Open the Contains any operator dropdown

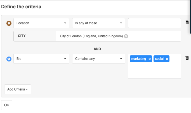tap(99, 59)
